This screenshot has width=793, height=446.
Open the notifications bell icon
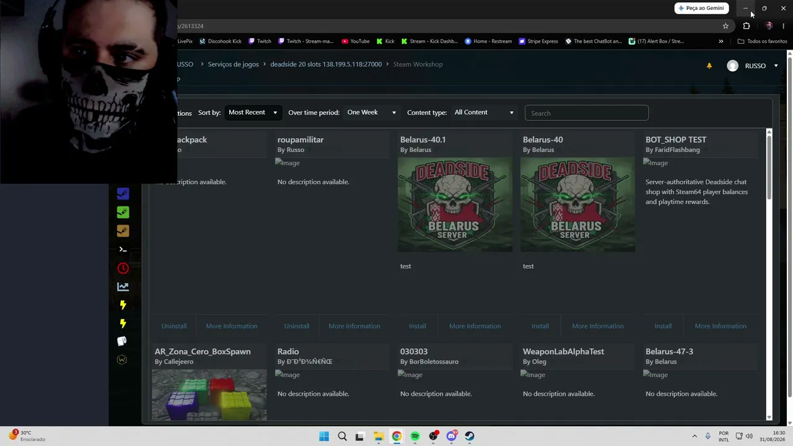709,66
